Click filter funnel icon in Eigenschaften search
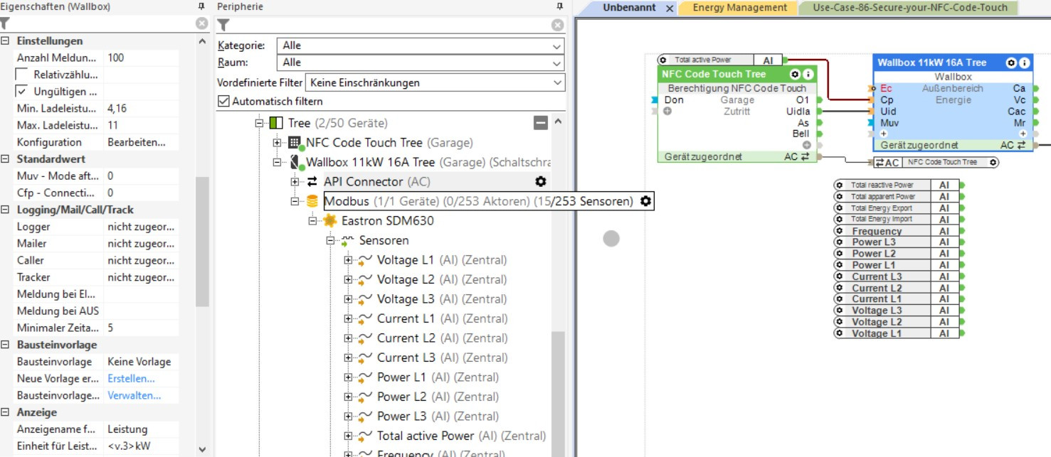The width and height of the screenshot is (1051, 457). tap(5, 25)
